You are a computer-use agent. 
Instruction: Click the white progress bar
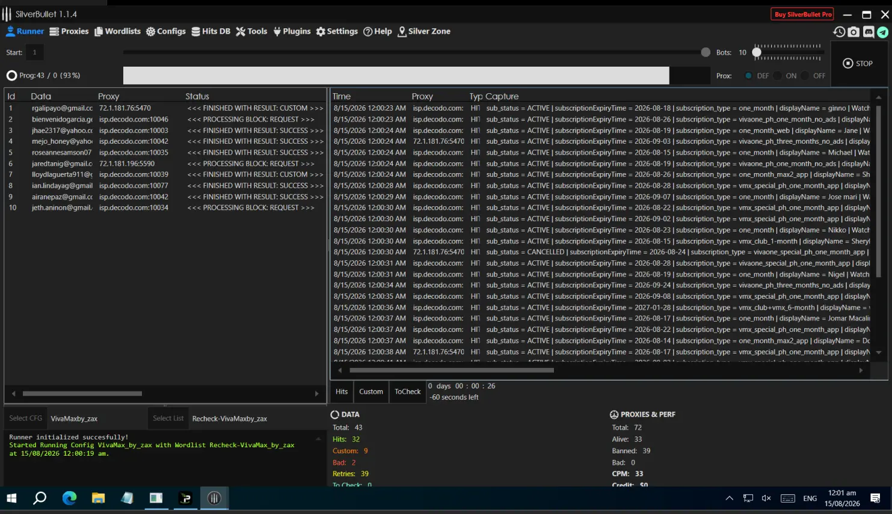pyautogui.click(x=396, y=76)
